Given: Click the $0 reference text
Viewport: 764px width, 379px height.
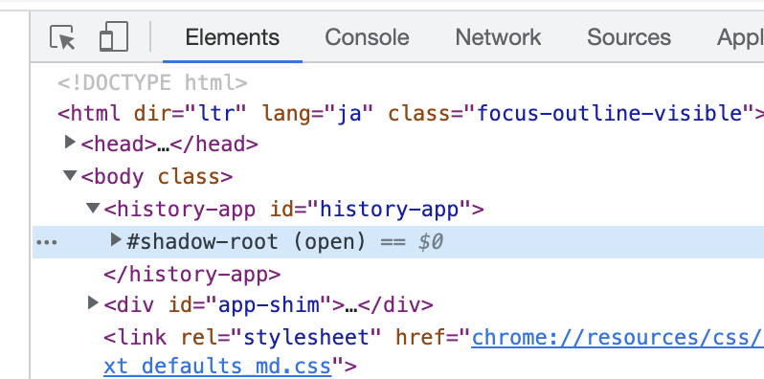Looking at the screenshot, I should coord(431,241).
